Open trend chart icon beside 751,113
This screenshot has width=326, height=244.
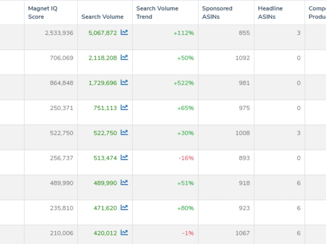[124, 107]
